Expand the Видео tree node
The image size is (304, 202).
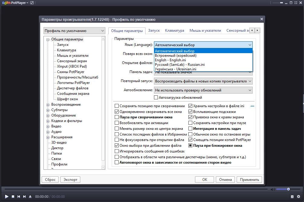(x=48, y=127)
